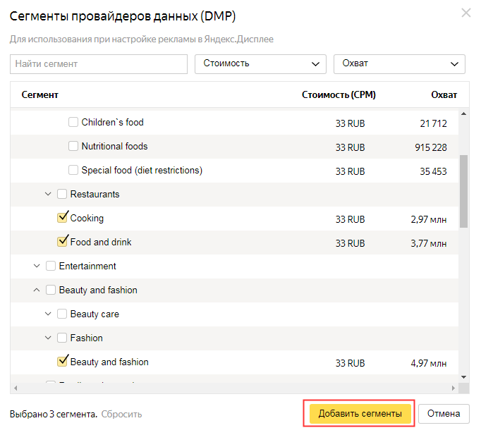Check the Fashion checkbox
Screen dimensions: 481x435
pos(62,338)
